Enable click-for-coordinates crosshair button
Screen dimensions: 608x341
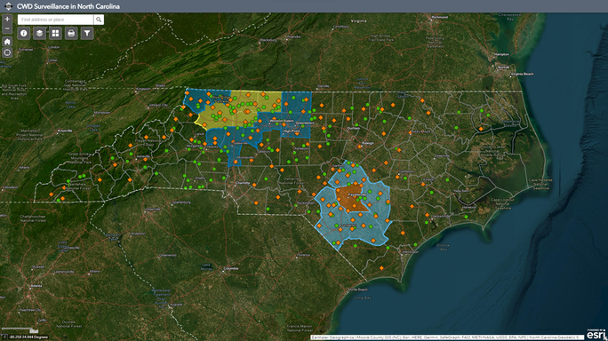pos(4,337)
